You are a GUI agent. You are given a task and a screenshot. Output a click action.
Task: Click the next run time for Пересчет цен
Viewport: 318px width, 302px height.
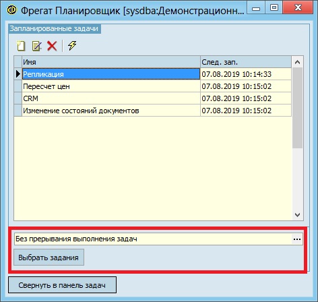tap(246, 86)
